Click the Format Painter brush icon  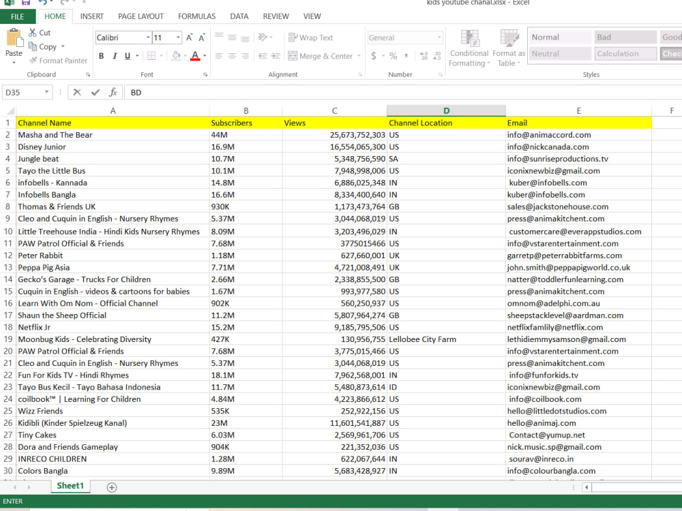click(33, 61)
